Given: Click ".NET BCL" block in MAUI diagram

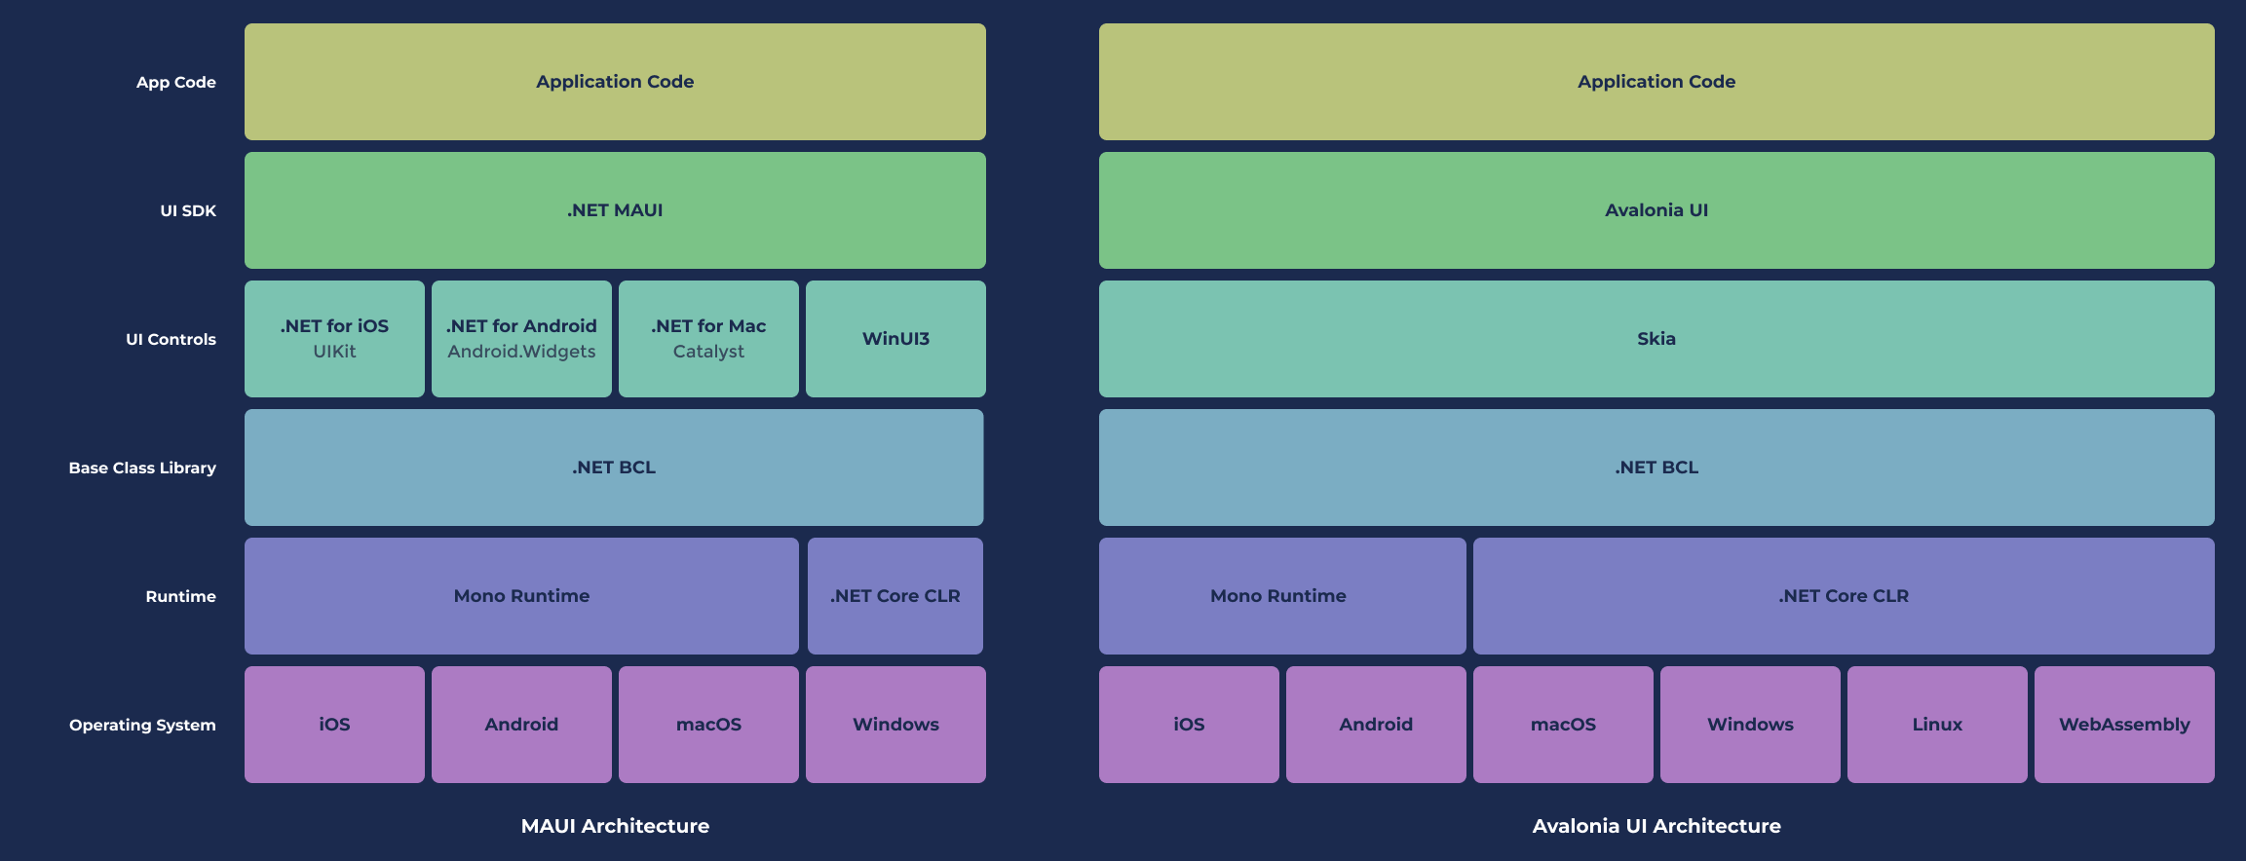Looking at the screenshot, I should (614, 468).
